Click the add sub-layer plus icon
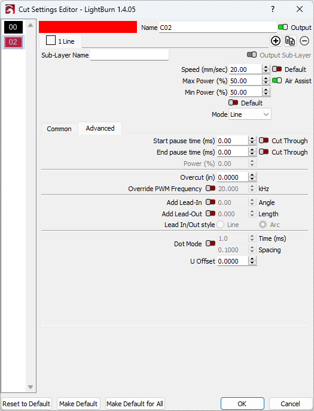The width and height of the screenshot is (314, 411). pos(276,41)
